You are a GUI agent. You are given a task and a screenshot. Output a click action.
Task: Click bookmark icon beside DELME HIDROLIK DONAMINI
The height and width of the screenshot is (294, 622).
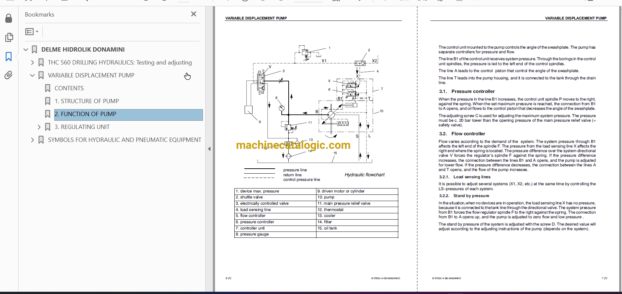(x=34, y=50)
